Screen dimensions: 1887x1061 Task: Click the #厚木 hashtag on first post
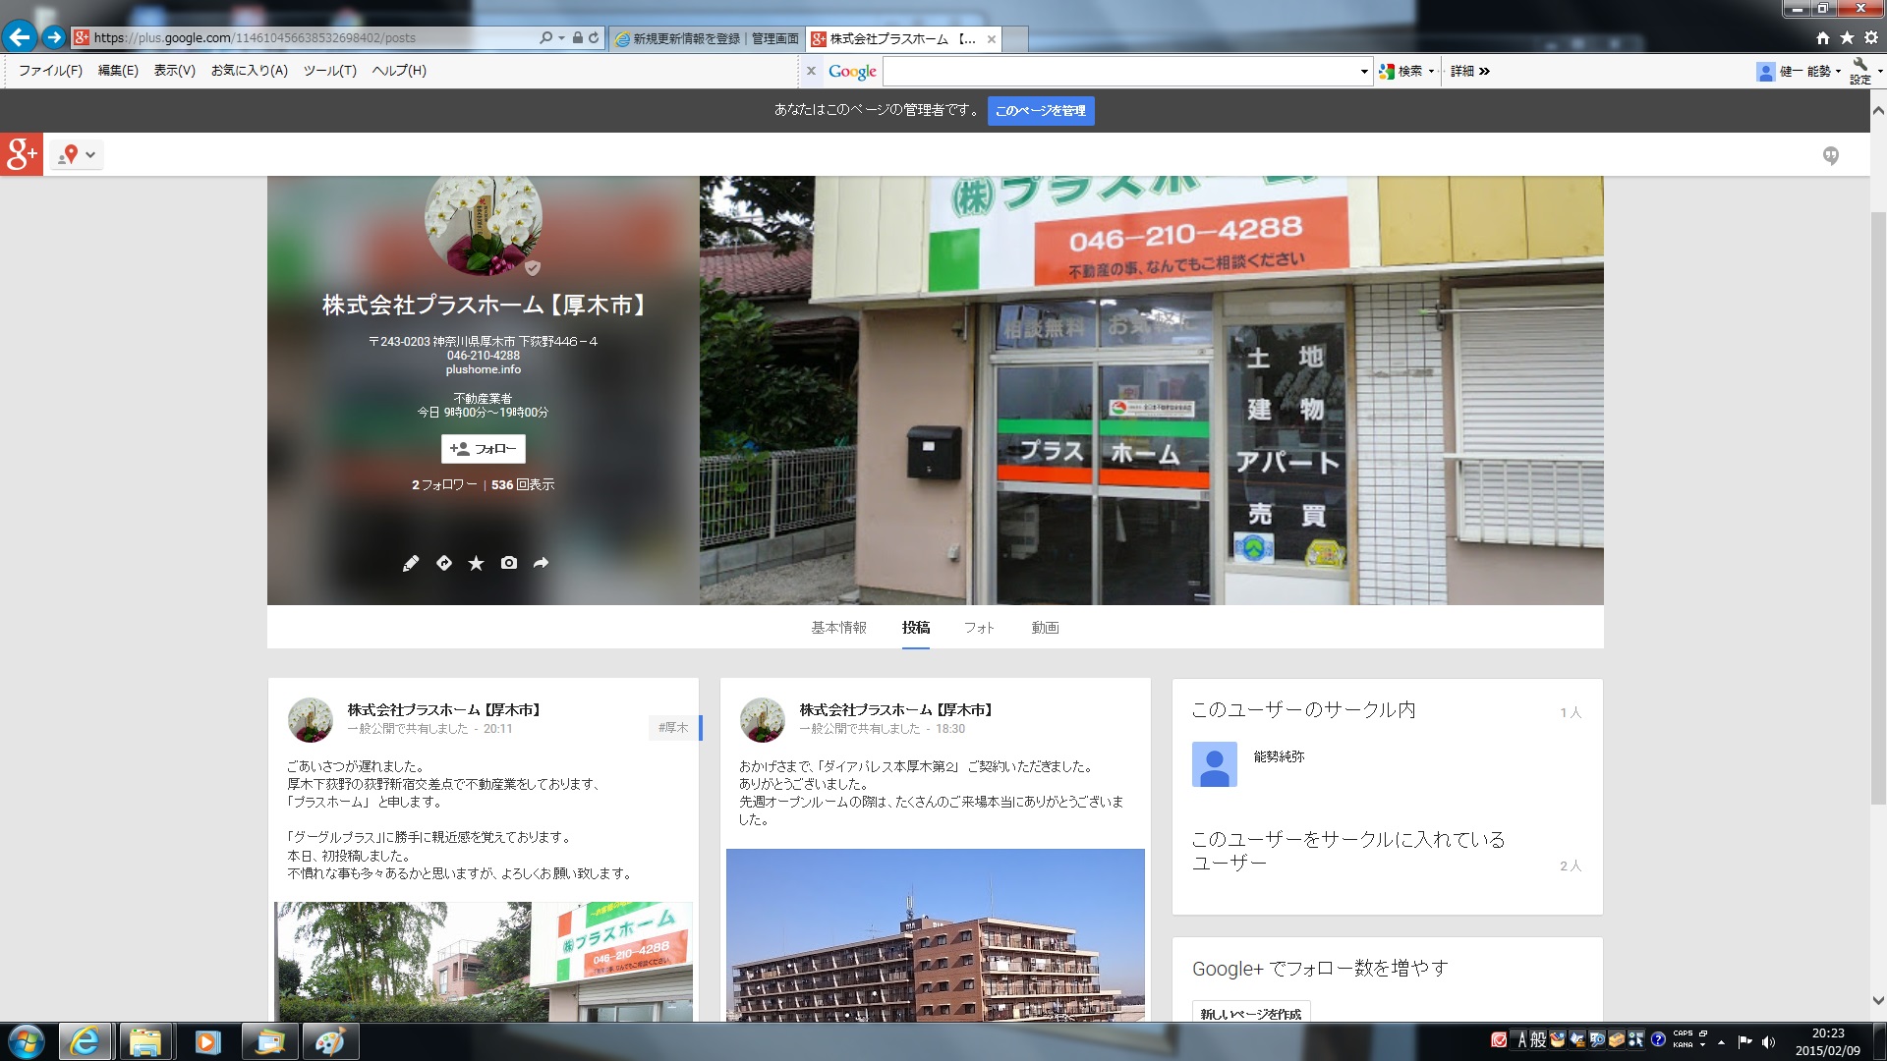pyautogui.click(x=673, y=728)
